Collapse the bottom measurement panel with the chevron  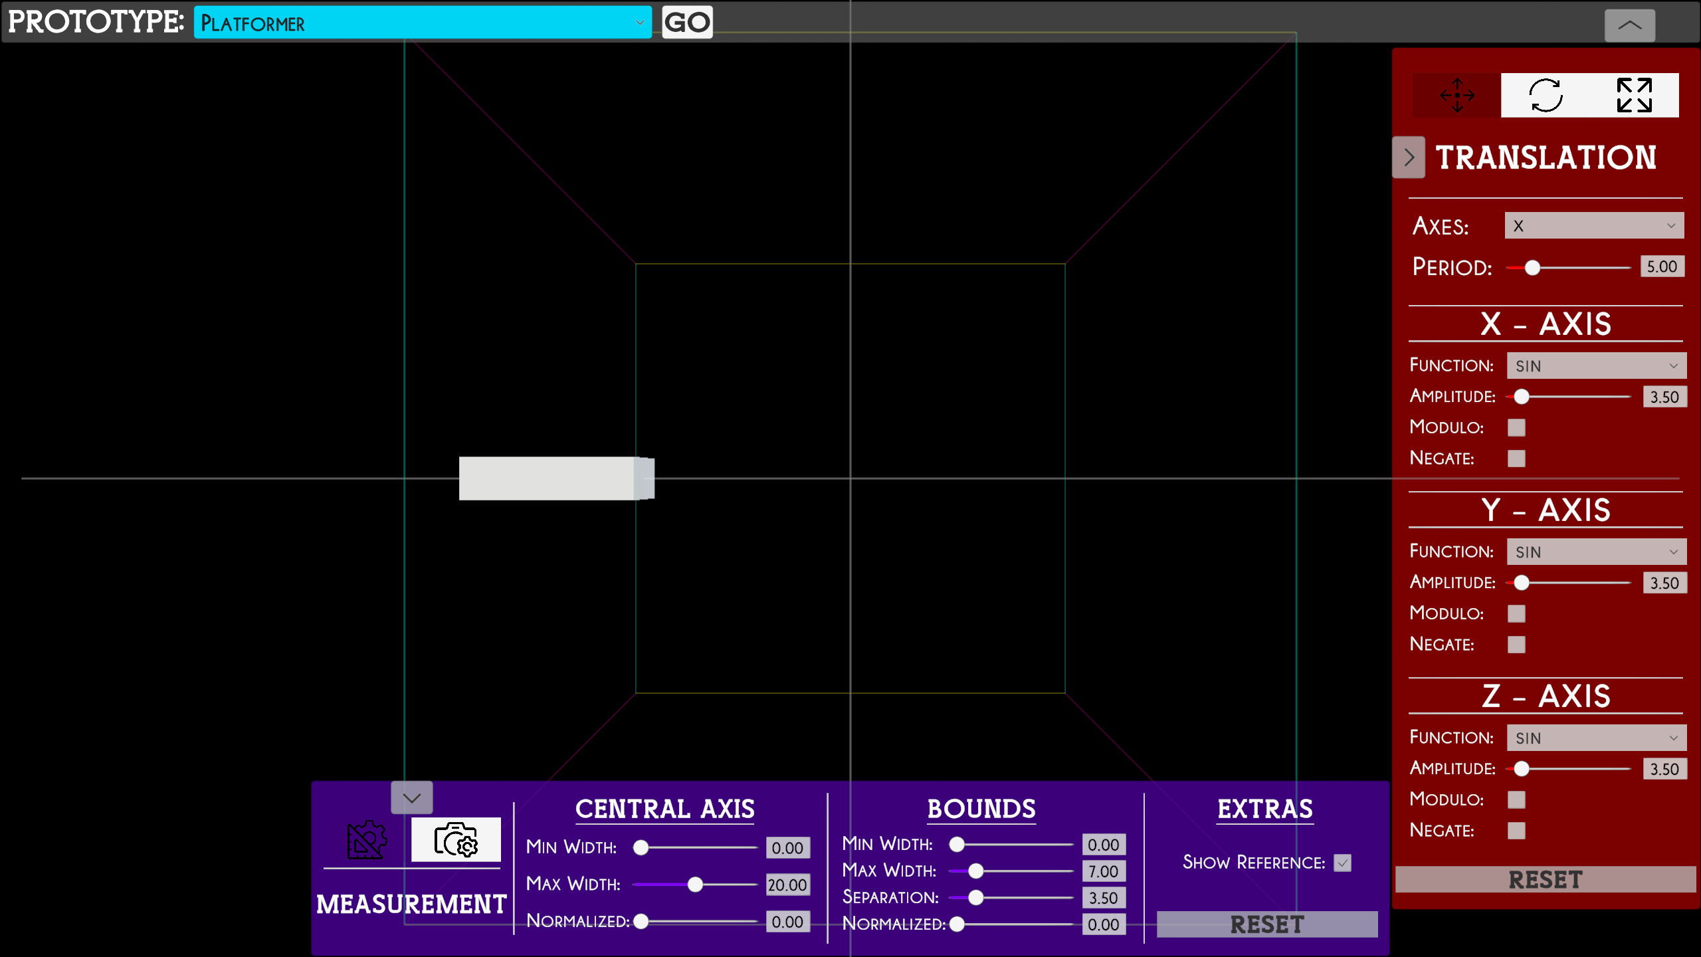[x=411, y=797]
